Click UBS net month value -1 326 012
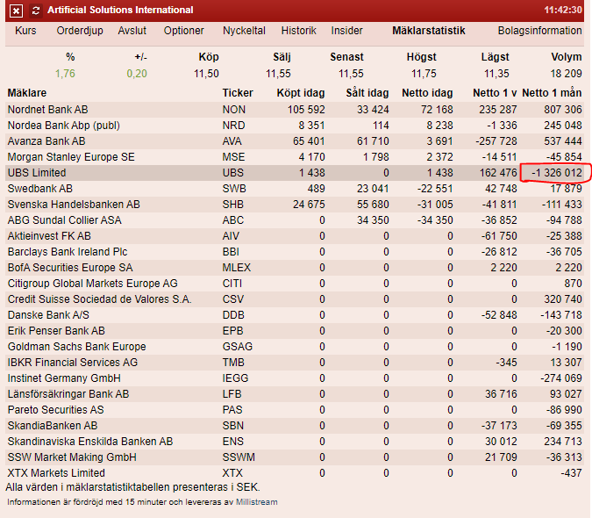 click(x=557, y=173)
